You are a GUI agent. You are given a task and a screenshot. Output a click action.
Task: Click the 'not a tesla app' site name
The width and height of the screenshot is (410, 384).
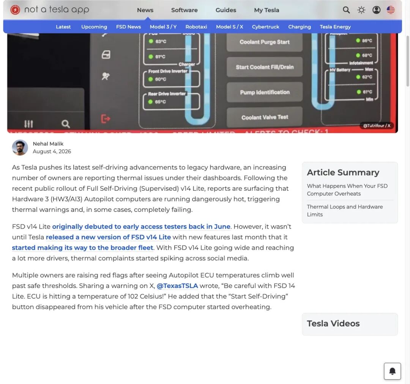click(57, 9)
